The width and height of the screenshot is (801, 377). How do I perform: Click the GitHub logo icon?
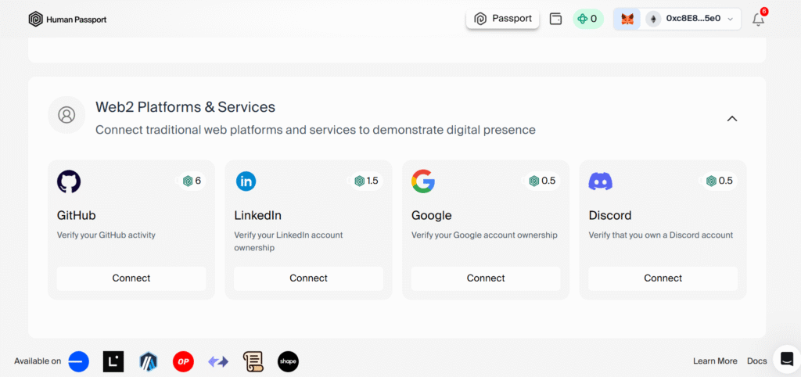click(x=69, y=181)
